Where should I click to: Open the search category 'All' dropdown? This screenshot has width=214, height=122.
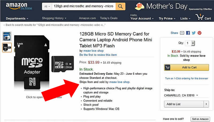pos(47,6)
